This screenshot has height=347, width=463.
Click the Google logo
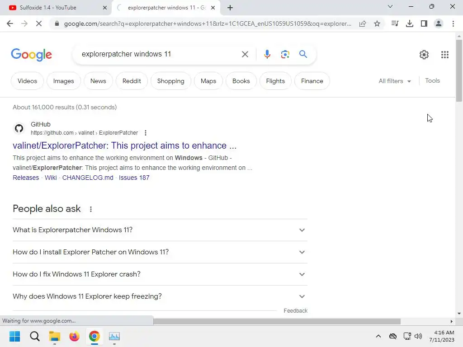click(x=31, y=55)
